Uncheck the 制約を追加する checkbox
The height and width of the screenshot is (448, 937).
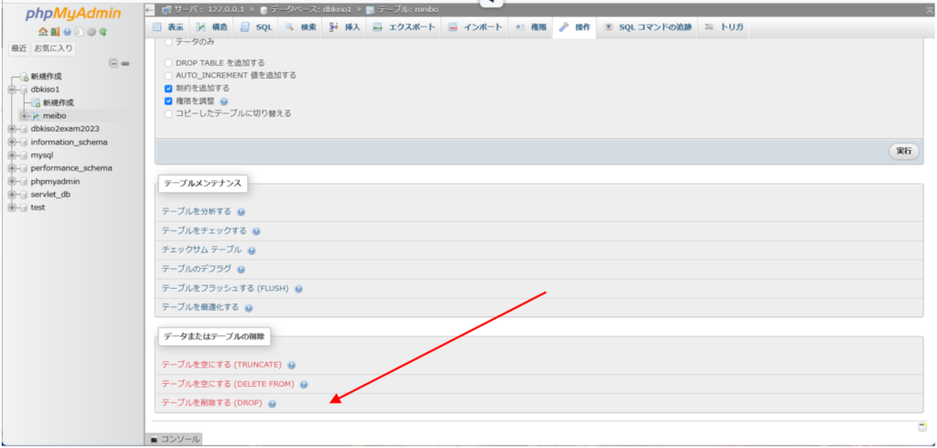click(168, 88)
